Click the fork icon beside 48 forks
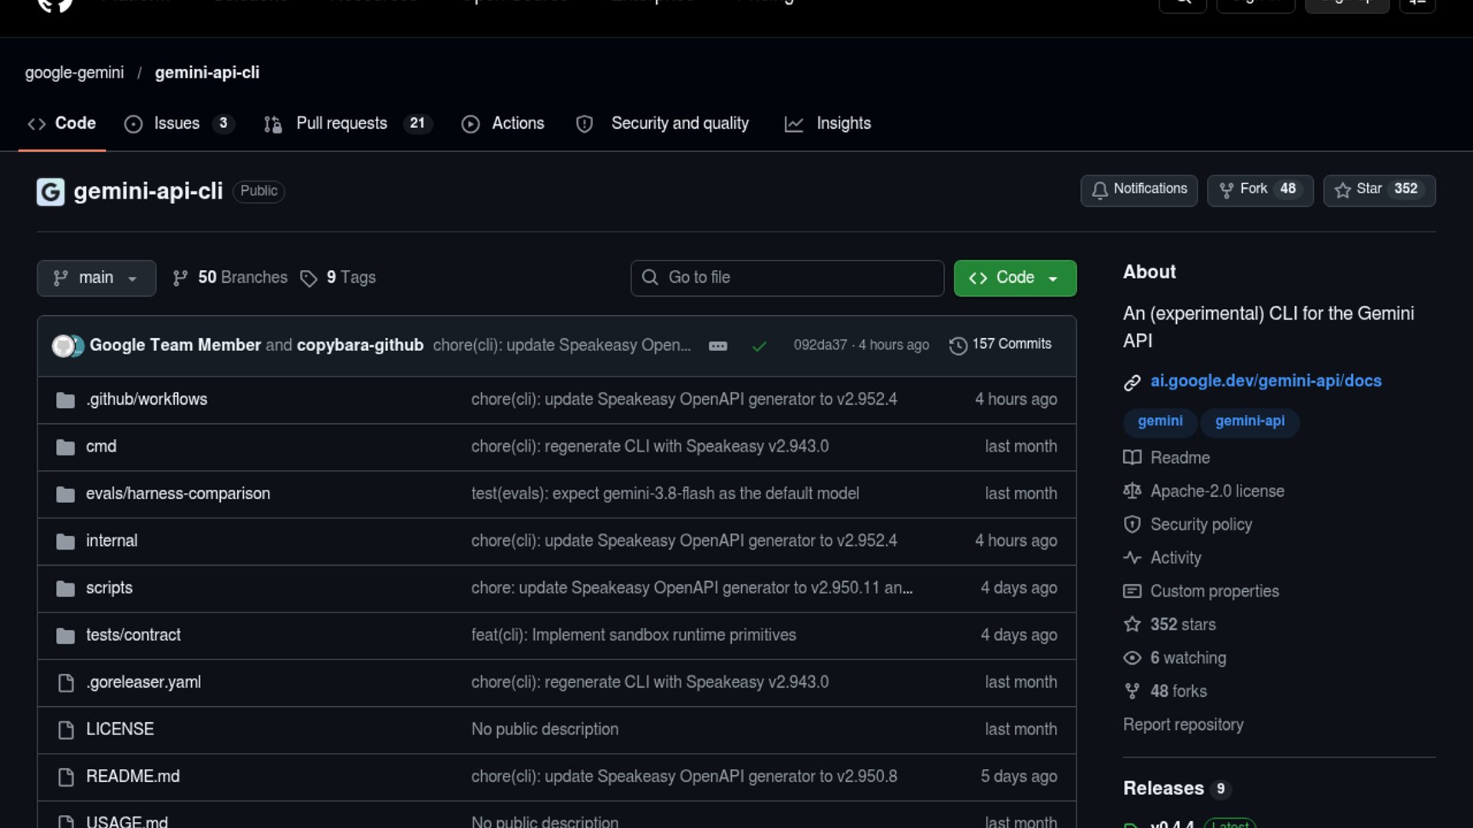 click(x=1132, y=692)
